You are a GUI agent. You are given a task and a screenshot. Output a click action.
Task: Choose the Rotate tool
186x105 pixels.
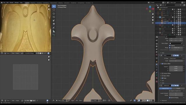click(54, 17)
